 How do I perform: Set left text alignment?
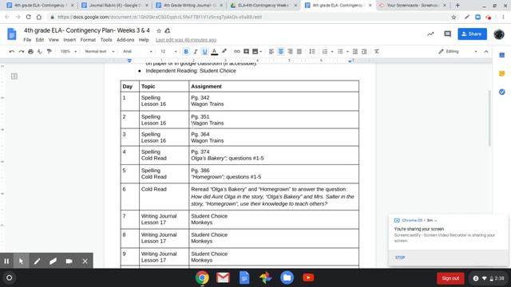pos(271,51)
